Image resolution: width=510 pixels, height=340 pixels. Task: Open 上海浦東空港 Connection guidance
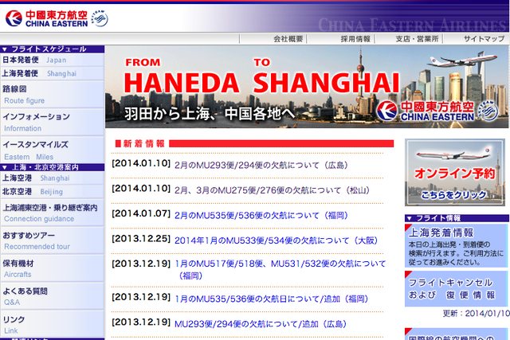pos(52,213)
